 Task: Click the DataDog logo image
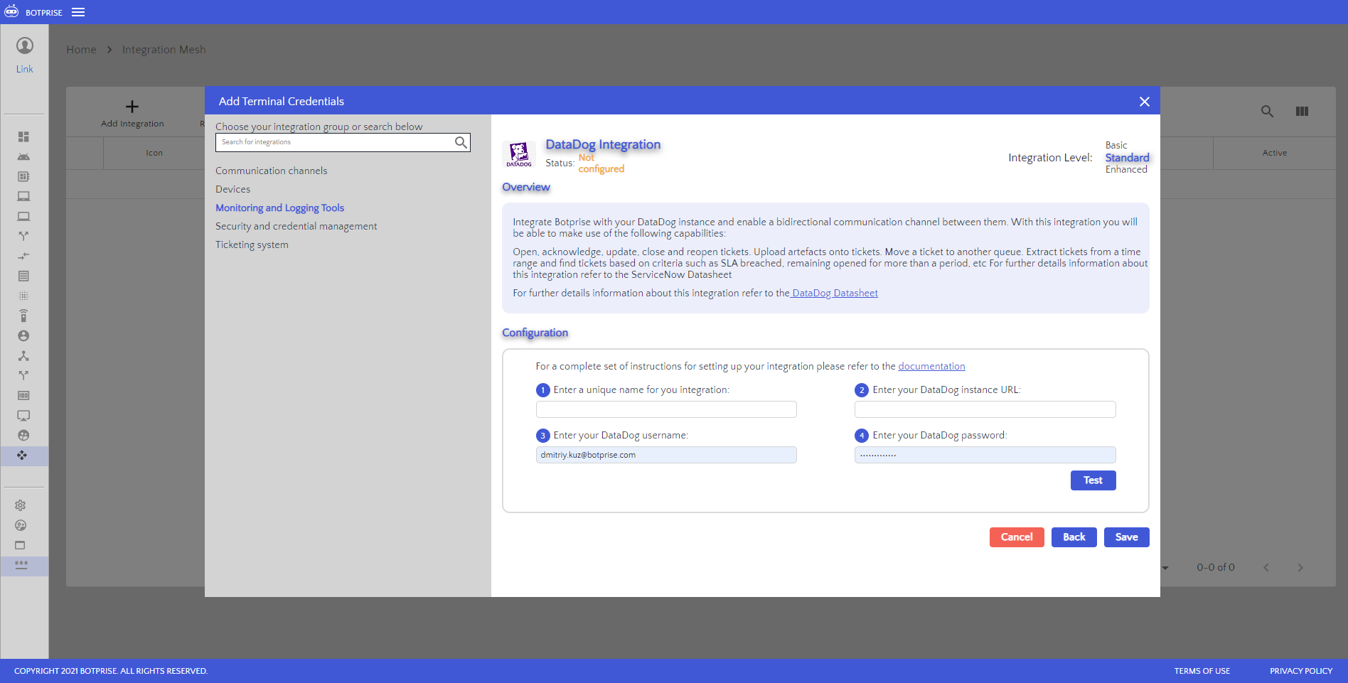[519, 154]
